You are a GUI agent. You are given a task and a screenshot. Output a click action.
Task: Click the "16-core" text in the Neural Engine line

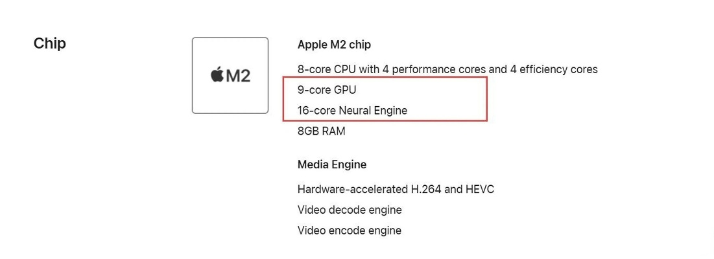tap(316, 111)
